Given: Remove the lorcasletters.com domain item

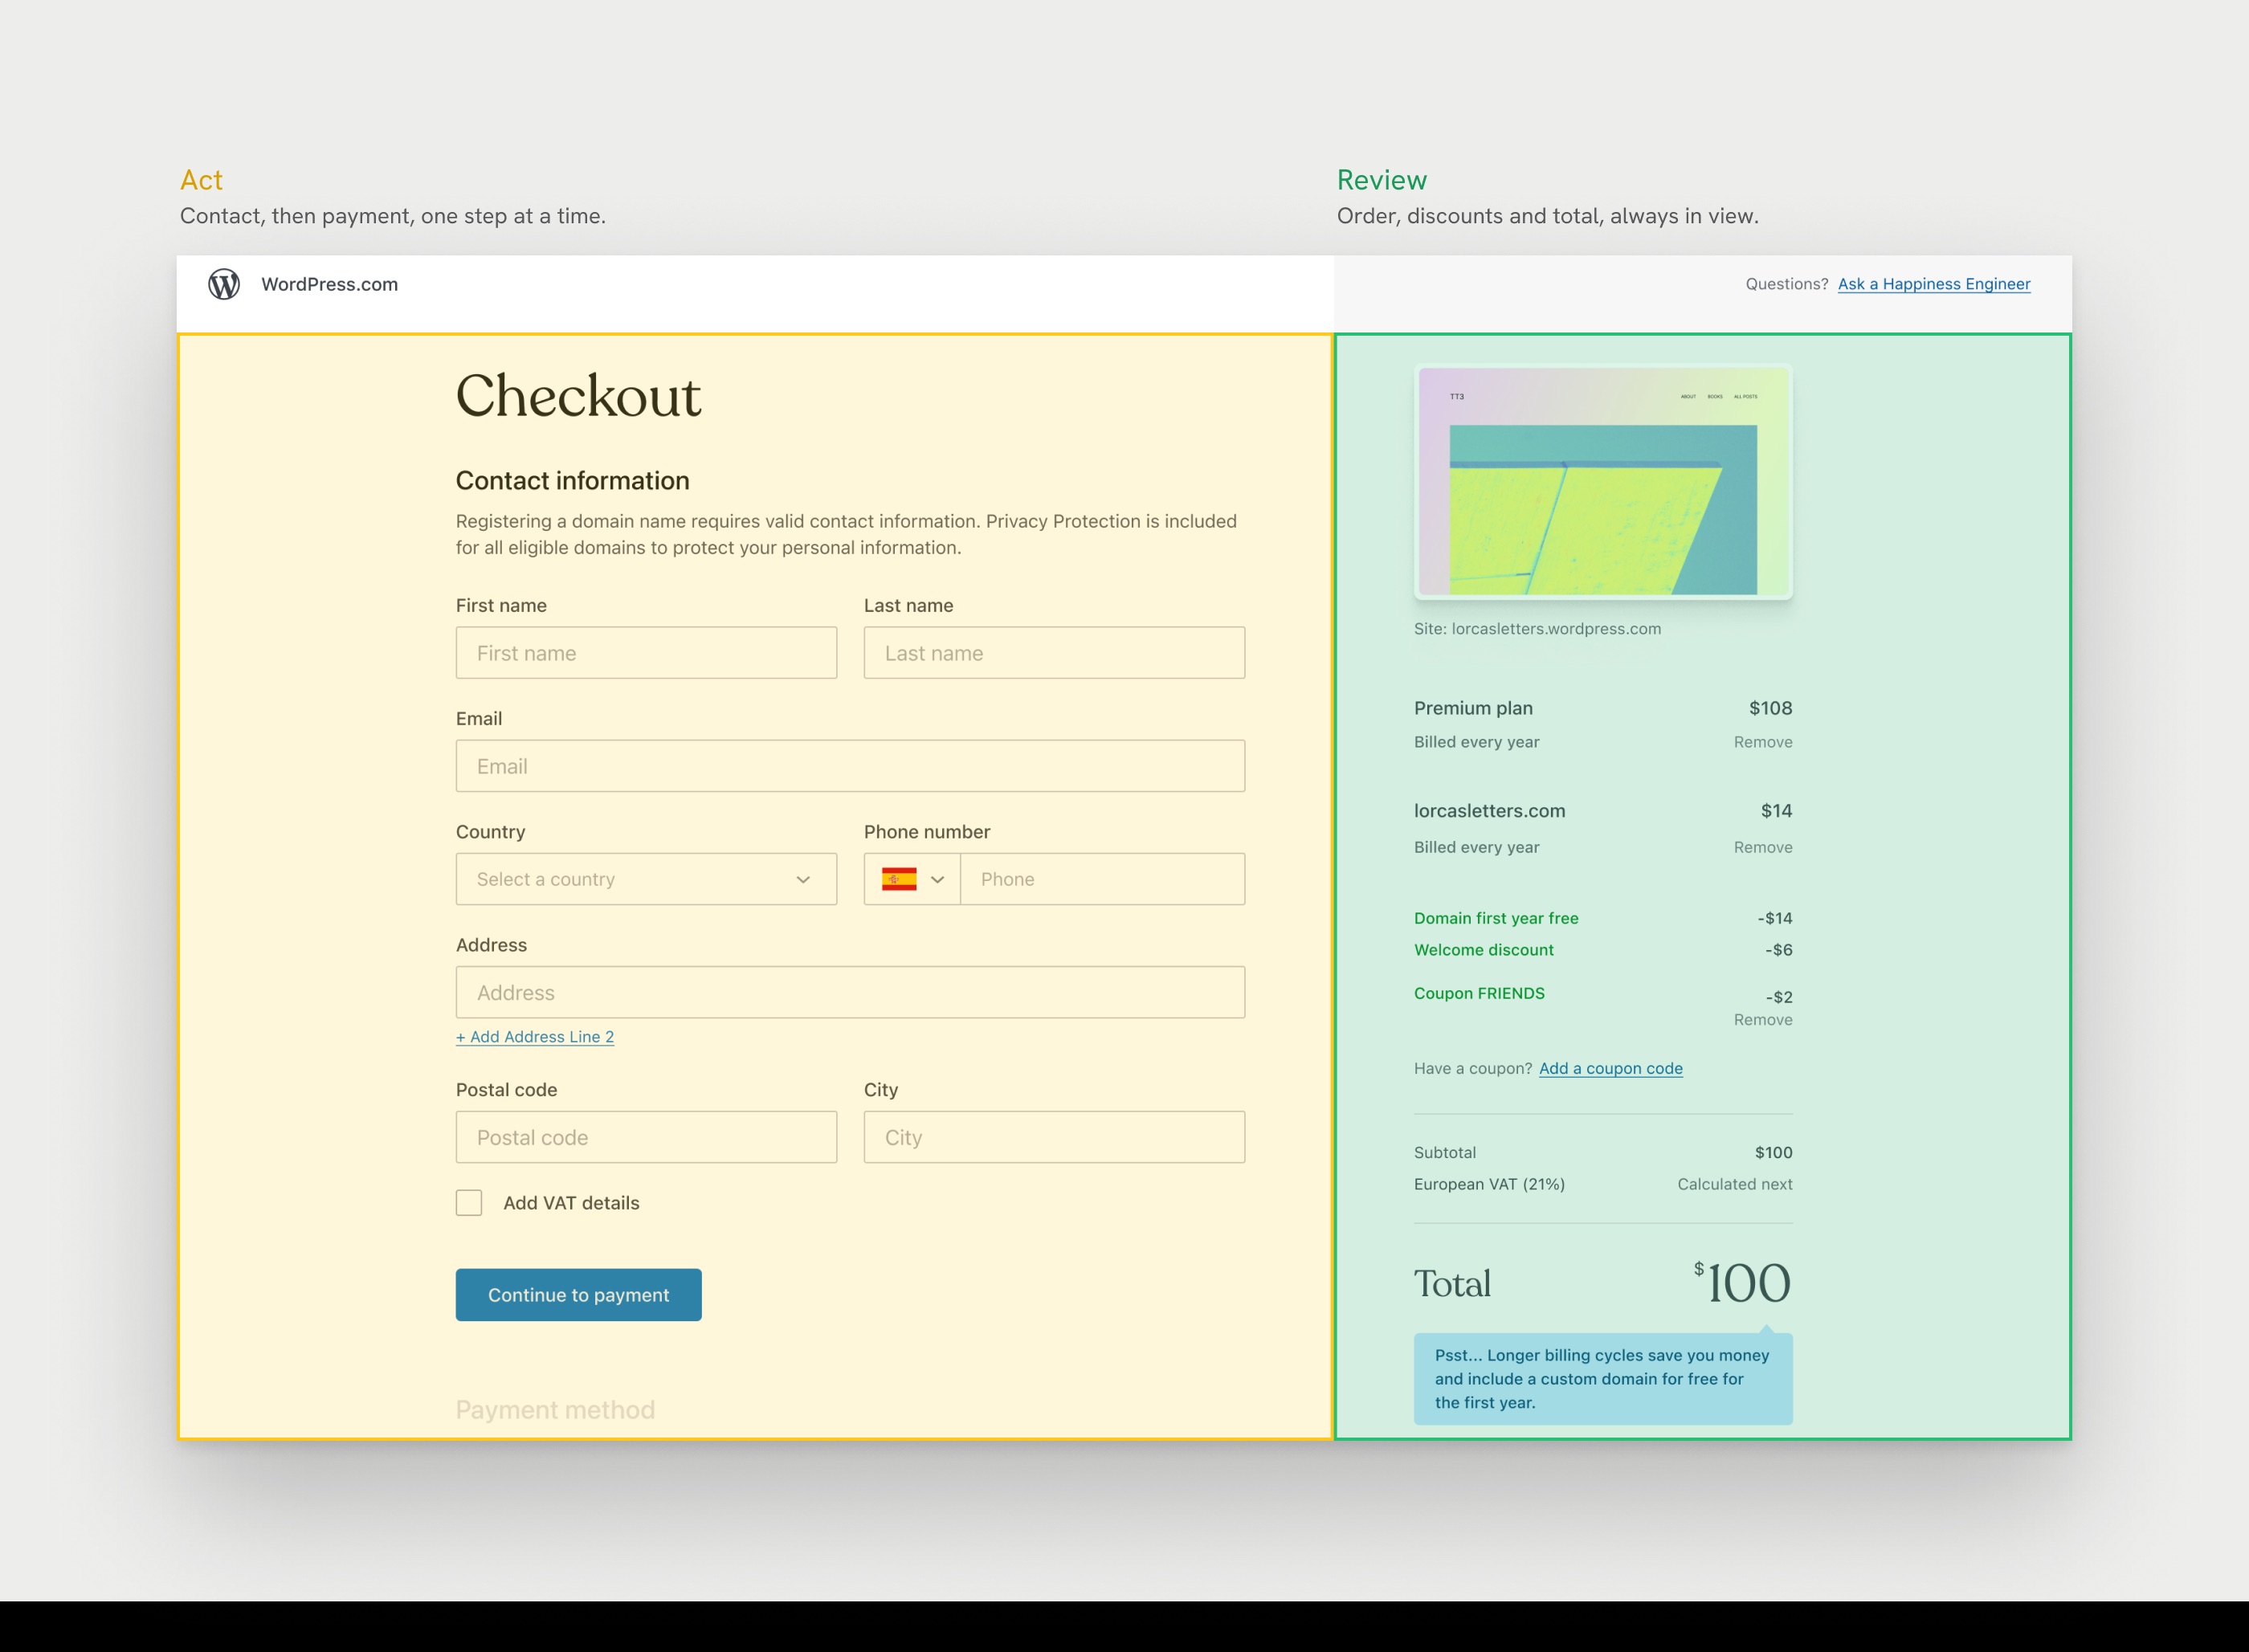Looking at the screenshot, I should tap(1763, 847).
